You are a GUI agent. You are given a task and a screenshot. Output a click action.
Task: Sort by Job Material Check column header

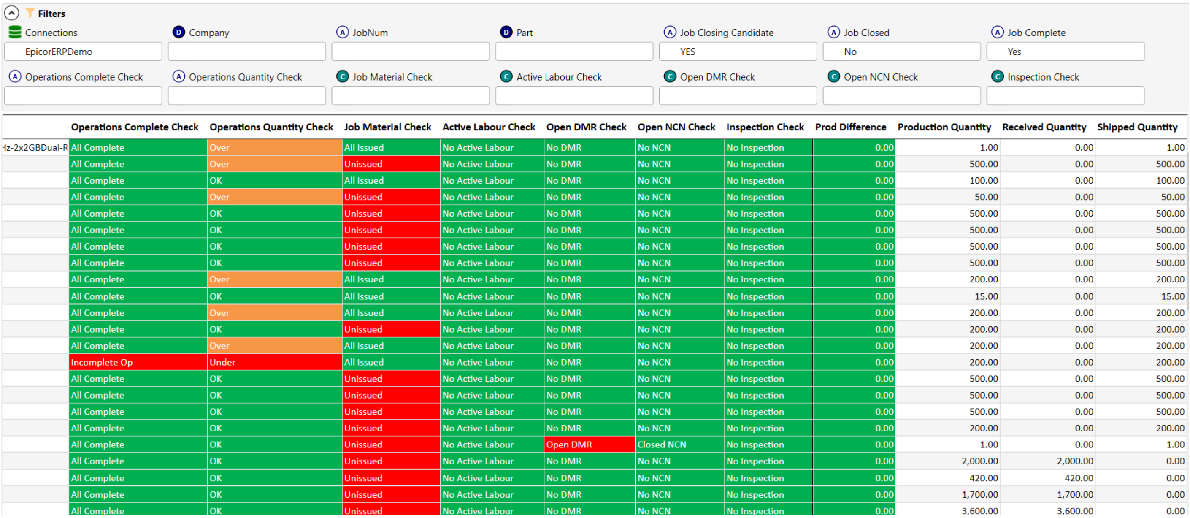(x=387, y=127)
